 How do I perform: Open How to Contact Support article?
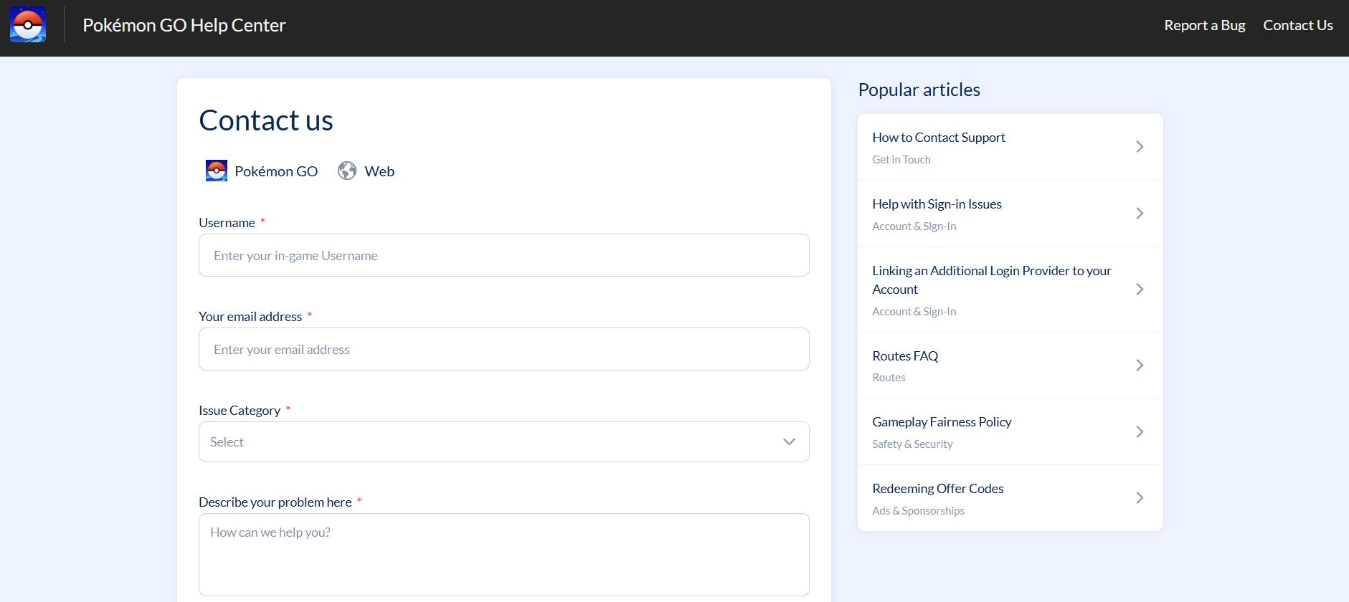(x=1010, y=147)
